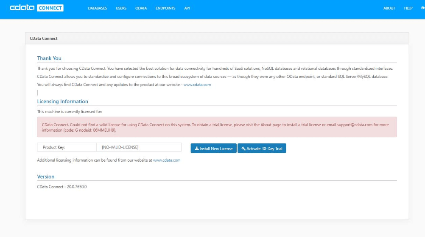Click the Product Key label
Screen dimensions: 425x237
coord(54,147)
